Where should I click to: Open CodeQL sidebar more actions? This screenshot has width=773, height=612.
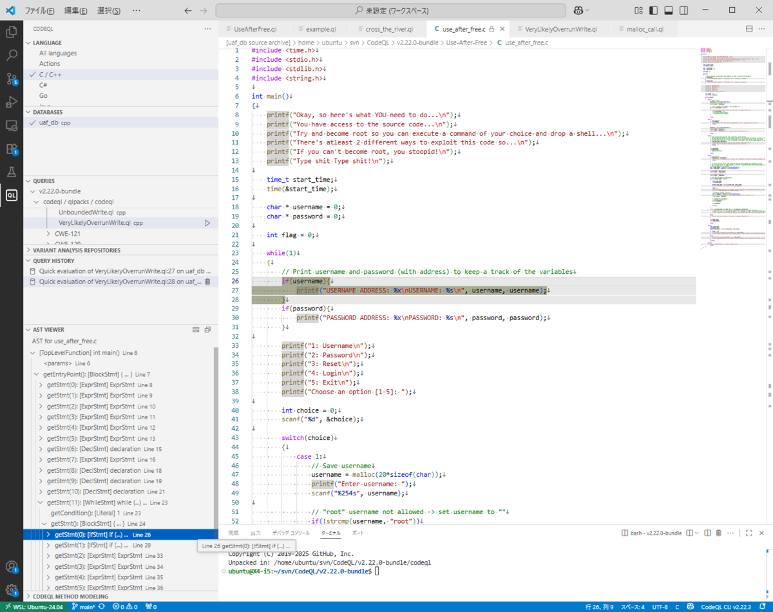coord(207,29)
